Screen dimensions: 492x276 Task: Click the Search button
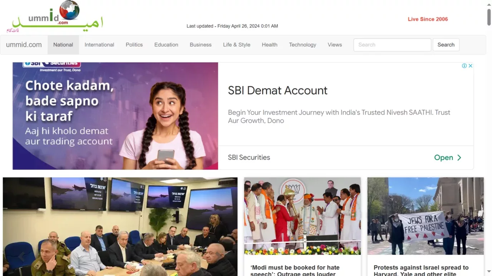(x=446, y=45)
